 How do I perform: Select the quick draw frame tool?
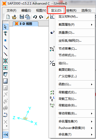(x=6, y=54)
